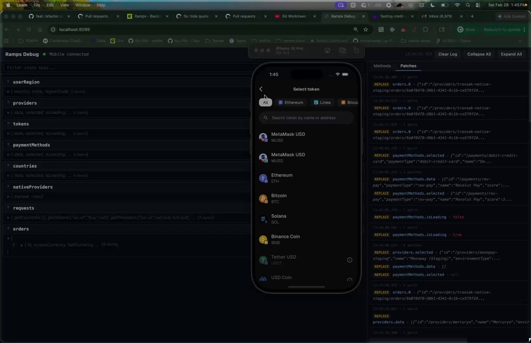The image size is (531, 343).
Task: Open the Chrome extensions puzzle icon
Action: 426,30
